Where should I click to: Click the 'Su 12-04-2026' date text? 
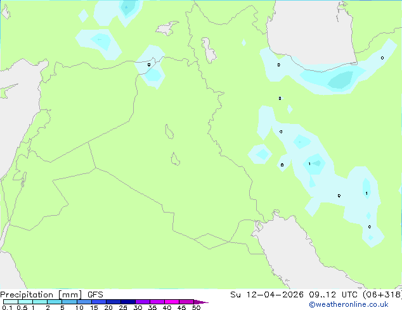click(x=267, y=295)
